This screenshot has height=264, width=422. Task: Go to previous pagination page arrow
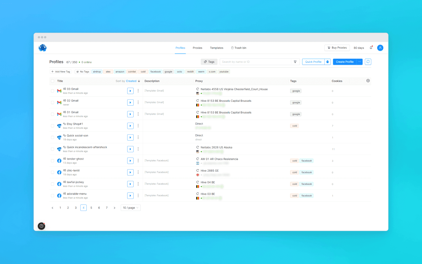[x=52, y=208]
